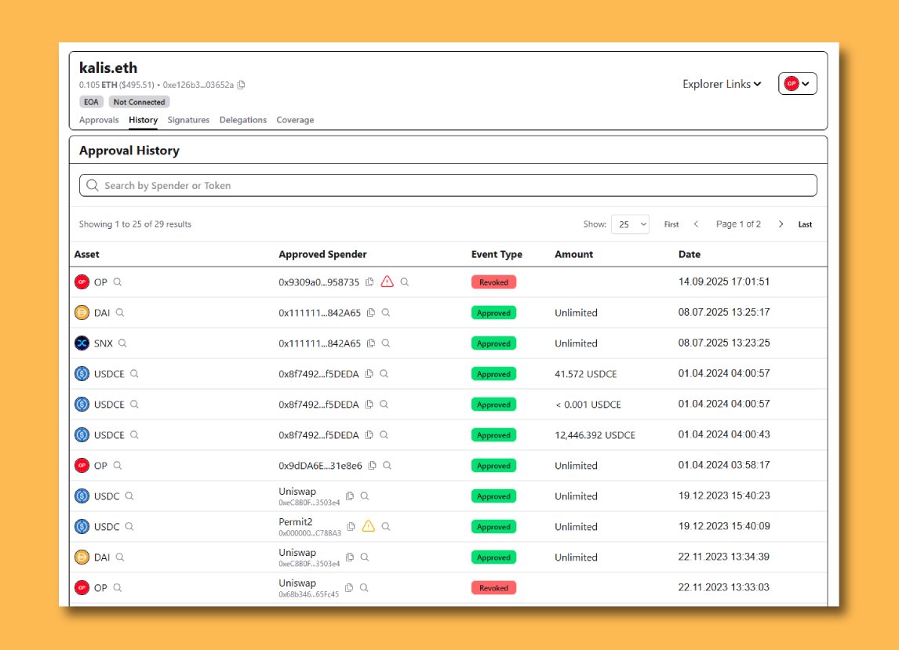Click the date '14.09.2025 17:01:51'
This screenshot has height=650, width=899.
723,281
